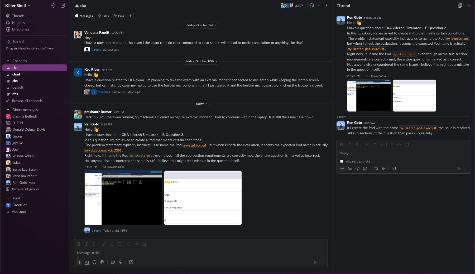Toggle strikethrough in channel message composer

[94, 244]
